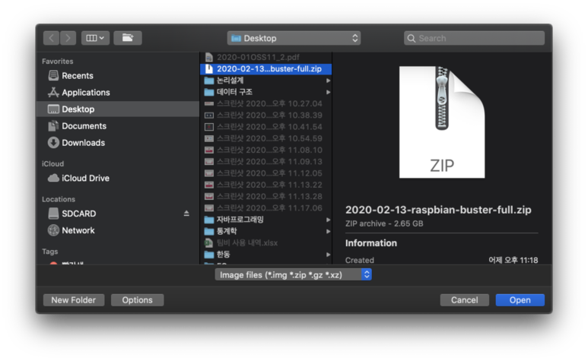Click the Applications sidebar icon
The image size is (588, 361).
pos(53,92)
